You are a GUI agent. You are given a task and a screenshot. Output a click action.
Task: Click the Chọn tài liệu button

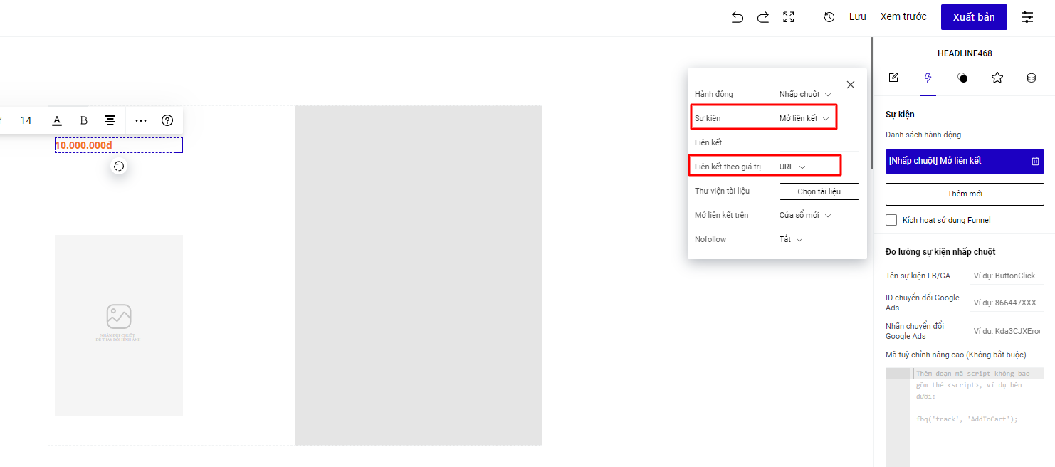click(x=819, y=191)
